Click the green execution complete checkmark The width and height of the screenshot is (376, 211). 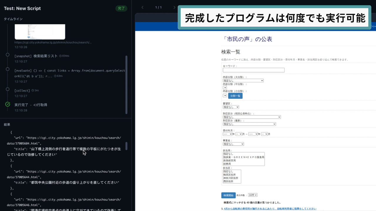pyautogui.click(x=8, y=104)
